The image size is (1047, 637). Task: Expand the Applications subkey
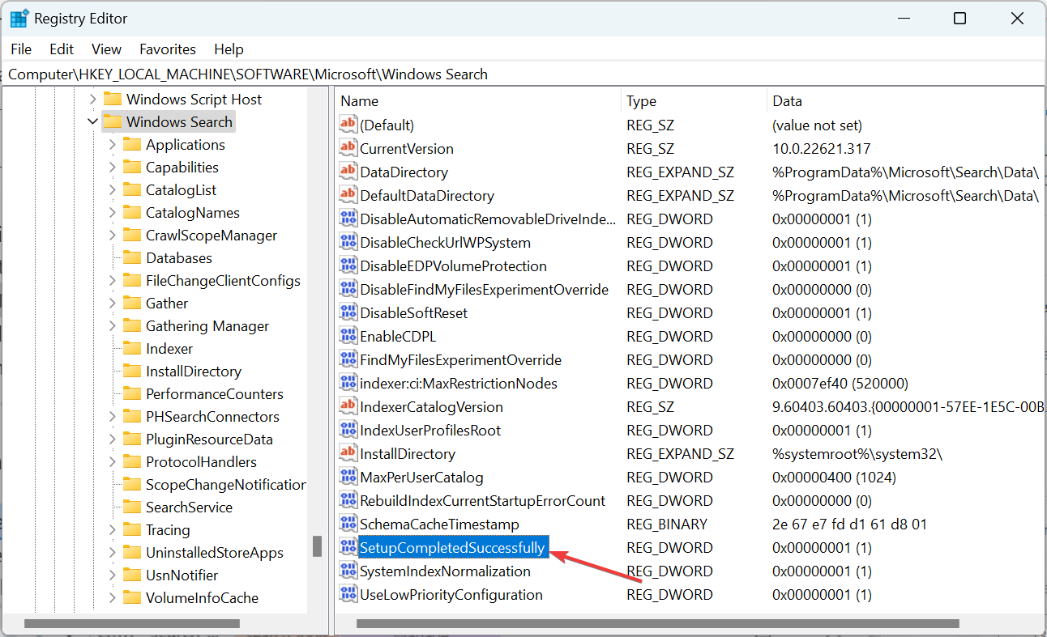(112, 144)
